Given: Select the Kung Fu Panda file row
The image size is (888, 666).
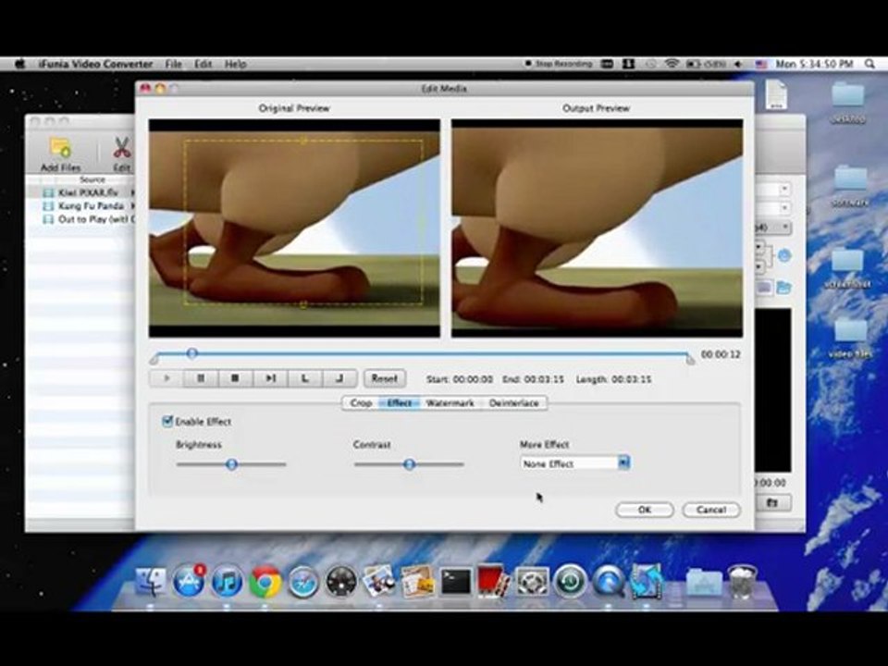Looking at the screenshot, I should 81,205.
